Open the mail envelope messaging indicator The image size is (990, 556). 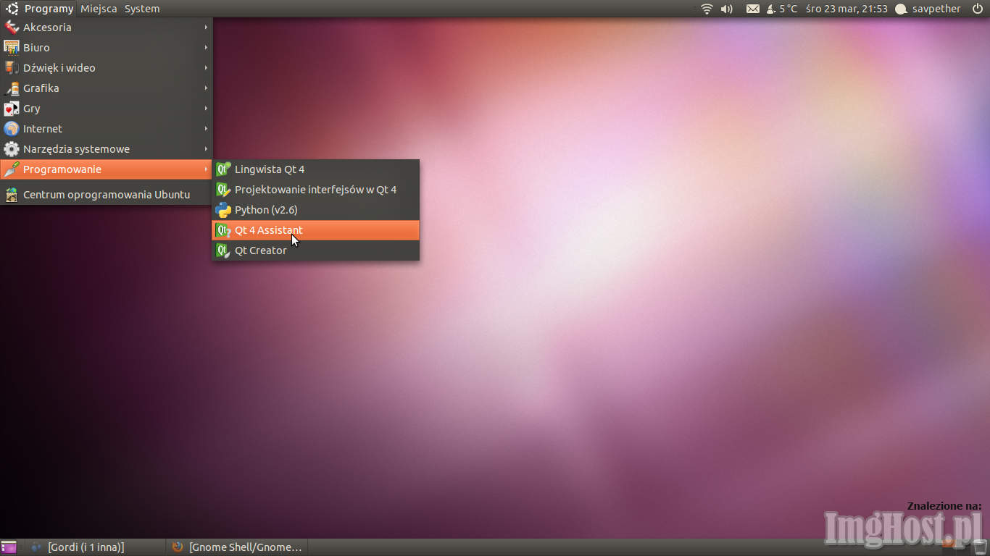[x=753, y=9]
